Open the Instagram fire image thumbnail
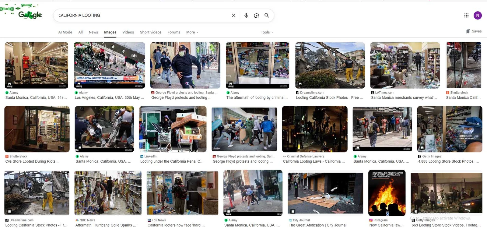487x229 pixels. (x=387, y=193)
